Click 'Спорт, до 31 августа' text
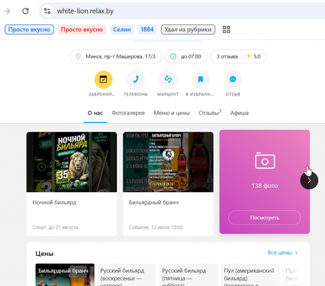Viewport: 325px width, 286px height. click(55, 227)
